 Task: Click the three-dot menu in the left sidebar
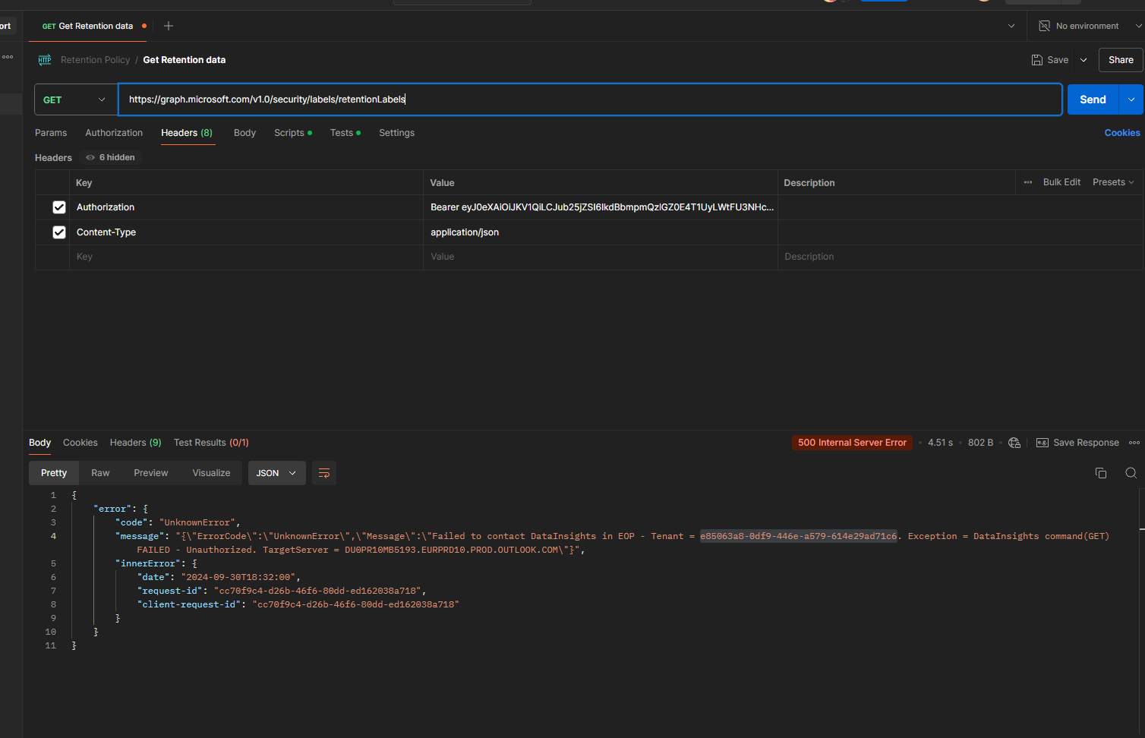pos(8,56)
